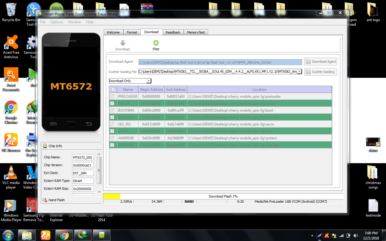The width and height of the screenshot is (386, 241).
Task: Toggle the USRDATA checkbox
Action: click(x=112, y=145)
